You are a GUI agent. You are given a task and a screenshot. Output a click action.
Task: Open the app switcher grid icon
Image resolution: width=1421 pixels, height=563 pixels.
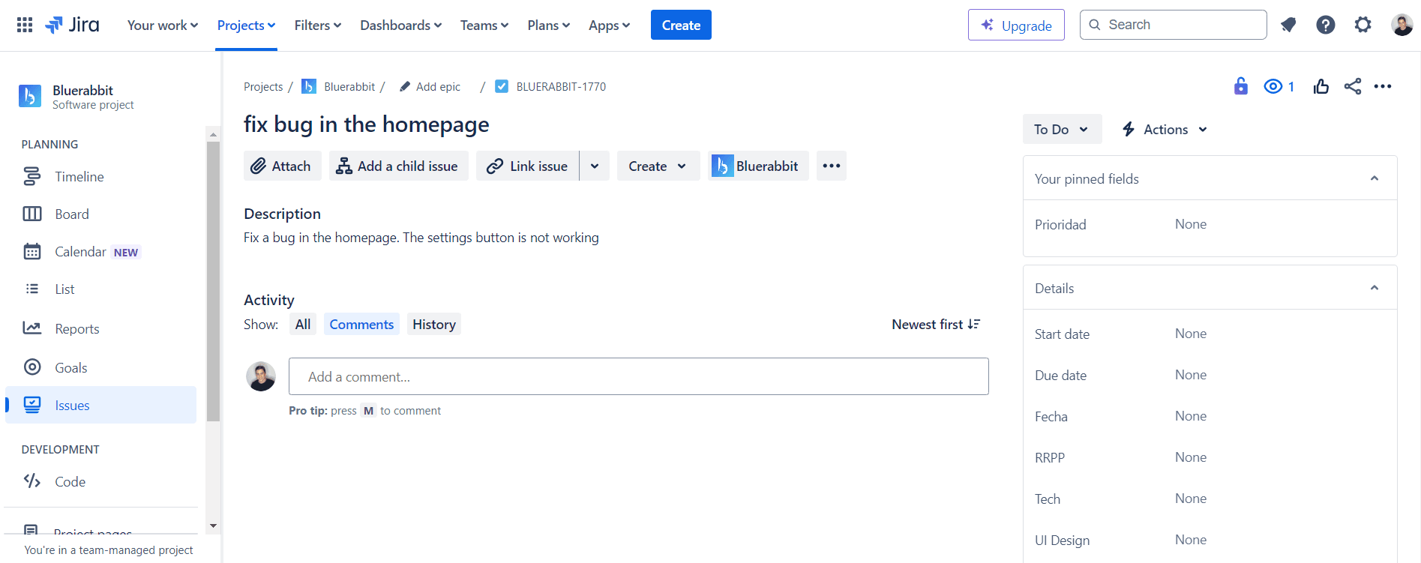(x=25, y=25)
